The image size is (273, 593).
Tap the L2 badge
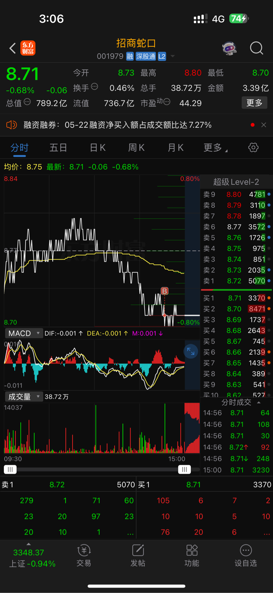point(162,56)
